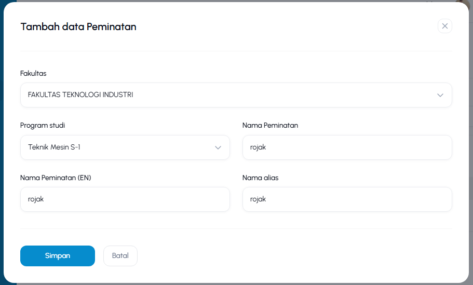Select the Nama alias input field
473x285 pixels.
[347, 199]
